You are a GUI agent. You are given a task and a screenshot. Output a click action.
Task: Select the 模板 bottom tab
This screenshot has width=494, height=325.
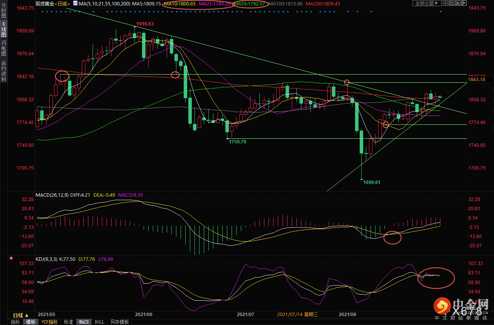pos(30,322)
